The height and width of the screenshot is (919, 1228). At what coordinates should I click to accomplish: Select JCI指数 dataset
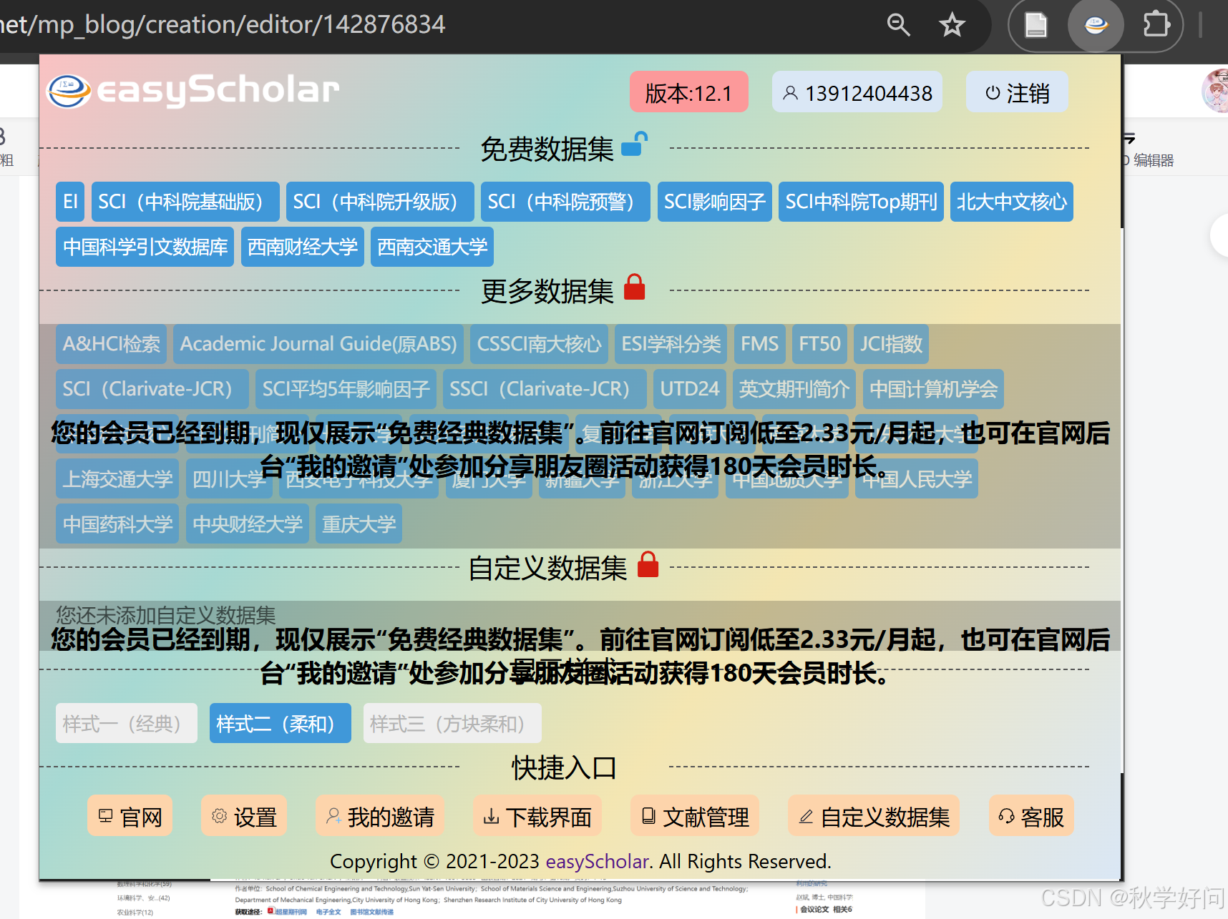pyautogui.click(x=891, y=344)
